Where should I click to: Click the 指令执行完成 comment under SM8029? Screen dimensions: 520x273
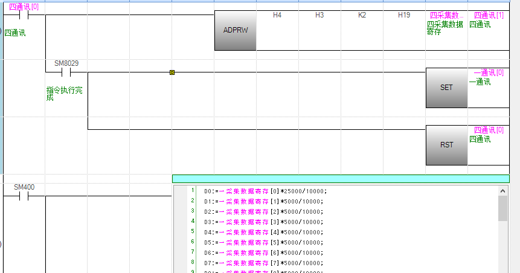[65, 94]
